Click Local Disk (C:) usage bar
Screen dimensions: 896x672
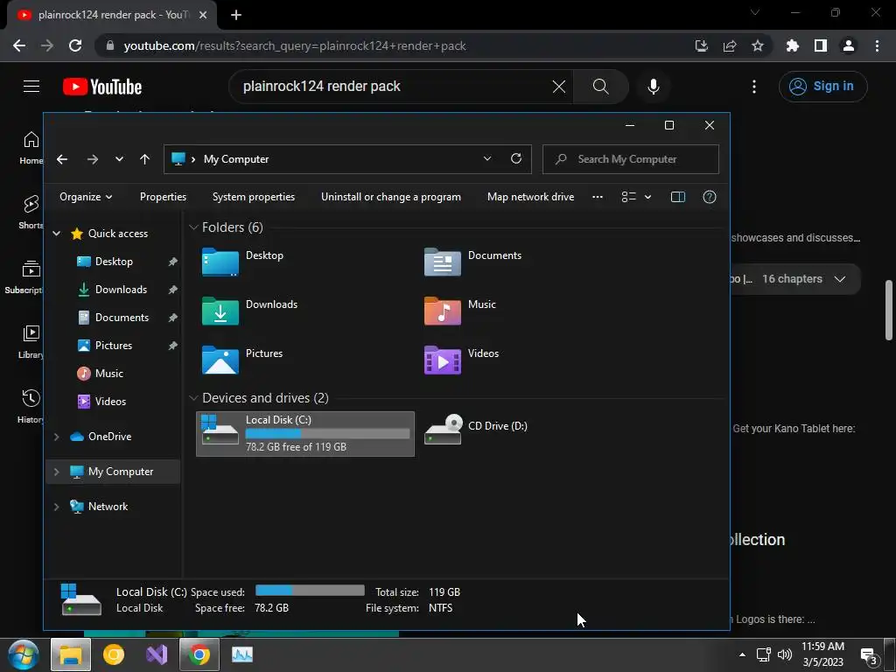(x=327, y=434)
